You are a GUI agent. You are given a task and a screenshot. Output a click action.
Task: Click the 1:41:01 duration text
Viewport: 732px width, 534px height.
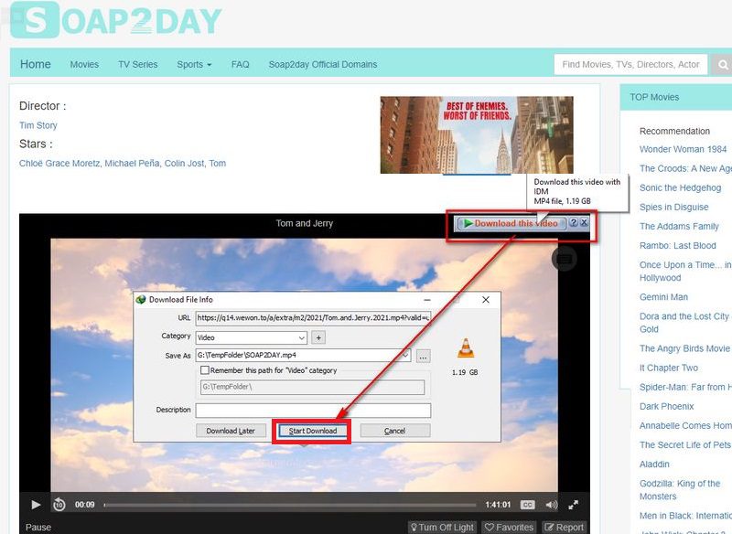pyautogui.click(x=498, y=505)
